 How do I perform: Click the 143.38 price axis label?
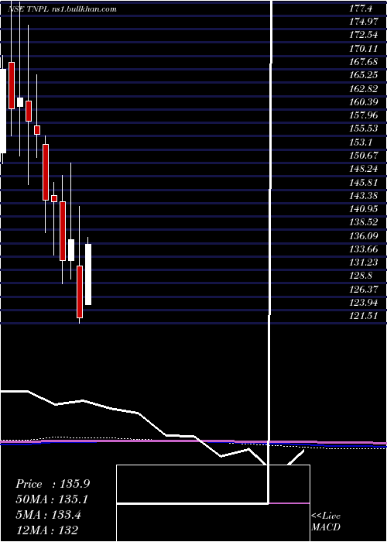[364, 196]
